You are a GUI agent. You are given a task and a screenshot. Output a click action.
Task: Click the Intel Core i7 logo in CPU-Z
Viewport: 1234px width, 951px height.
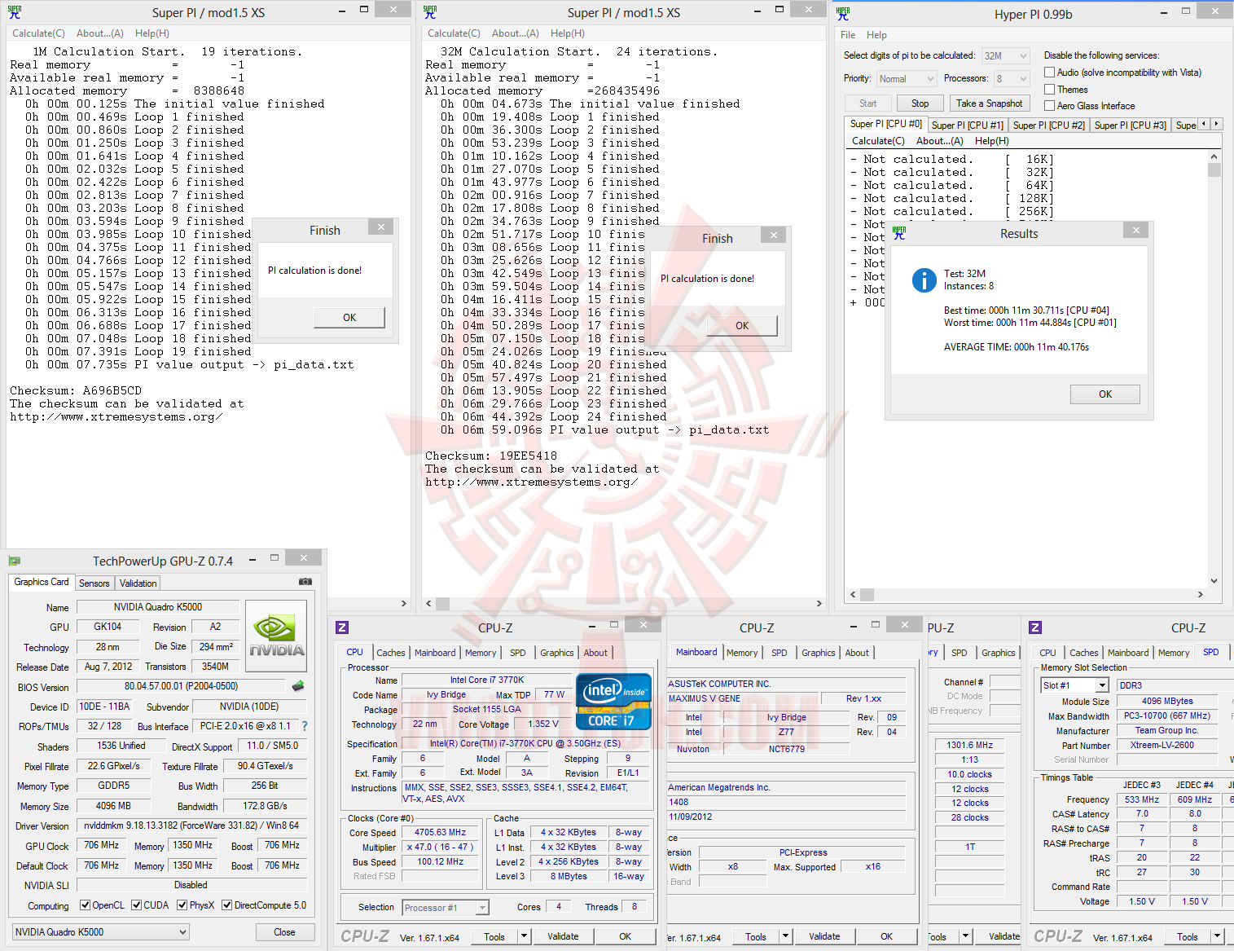[613, 701]
